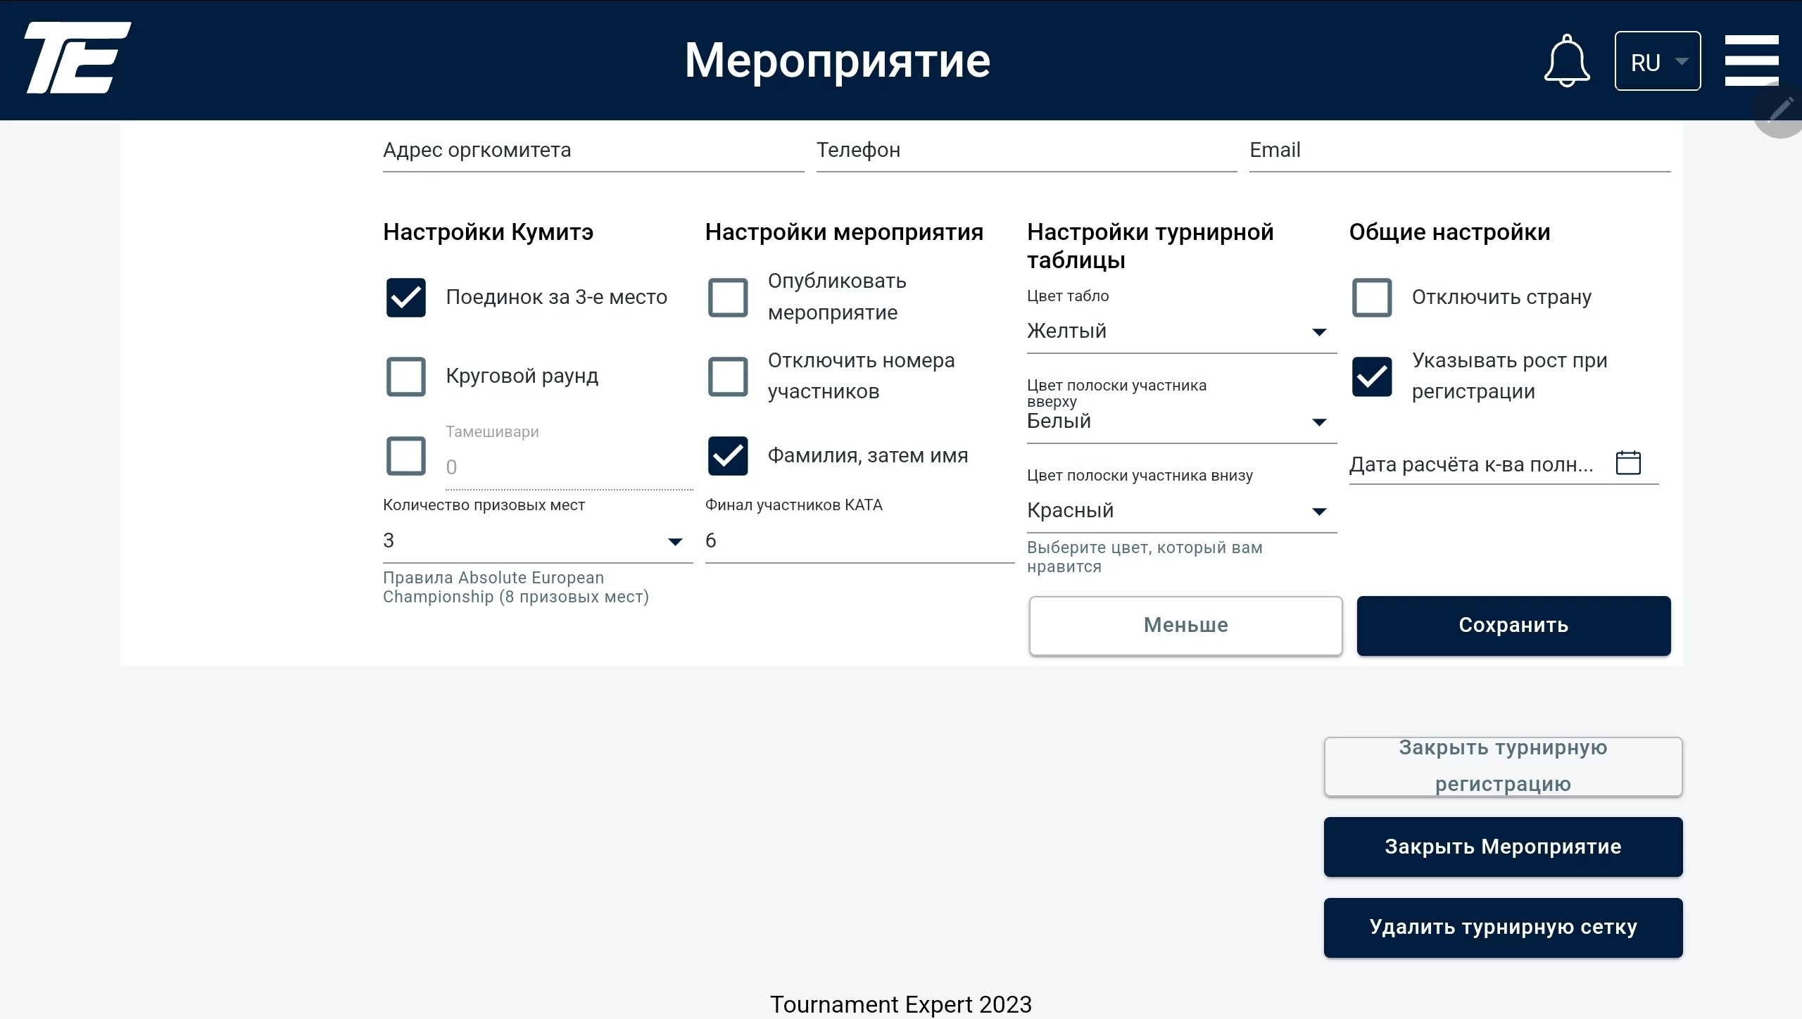Open the RU language dropdown
The image size is (1802, 1019).
click(x=1658, y=61)
